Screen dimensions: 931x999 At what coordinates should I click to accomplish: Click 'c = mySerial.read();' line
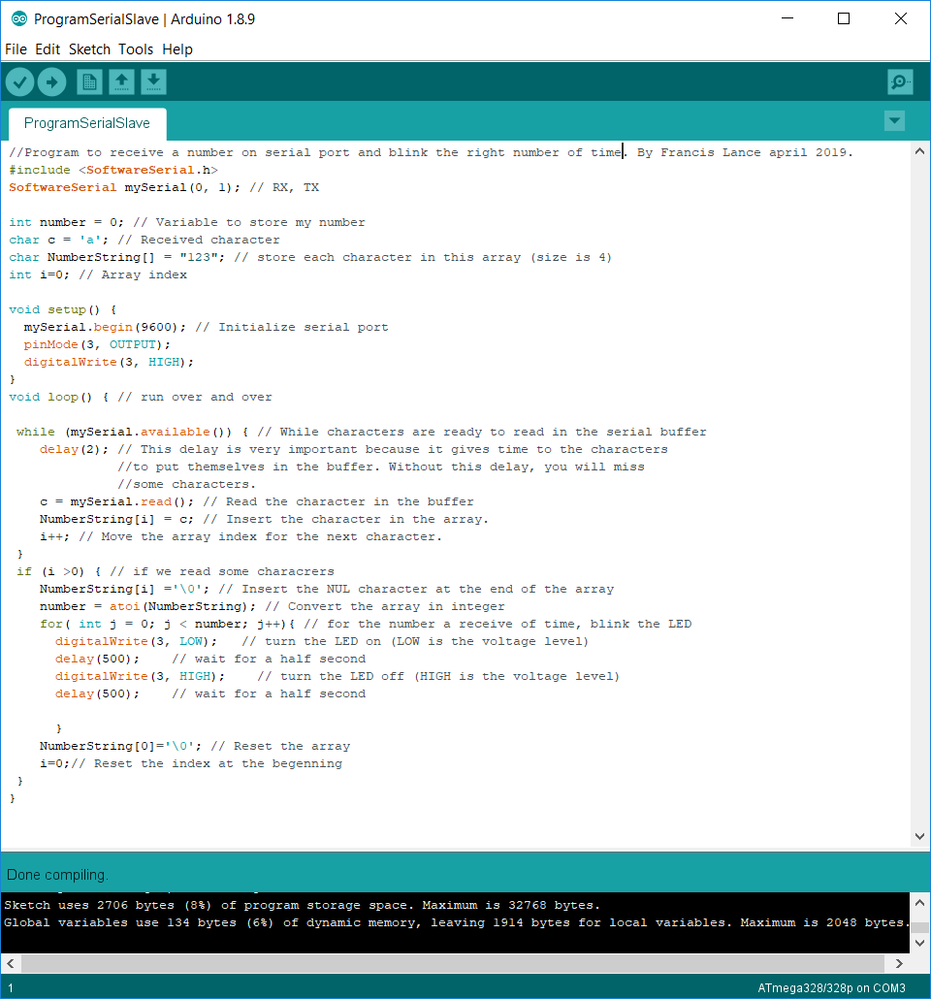(x=256, y=502)
